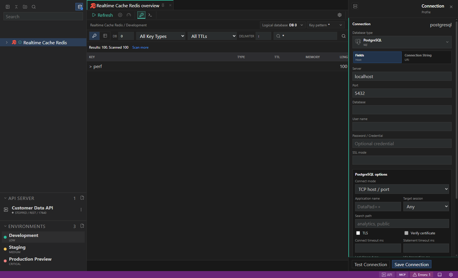Select the Fields Host tab
The image size is (458, 278).
coord(377,57)
